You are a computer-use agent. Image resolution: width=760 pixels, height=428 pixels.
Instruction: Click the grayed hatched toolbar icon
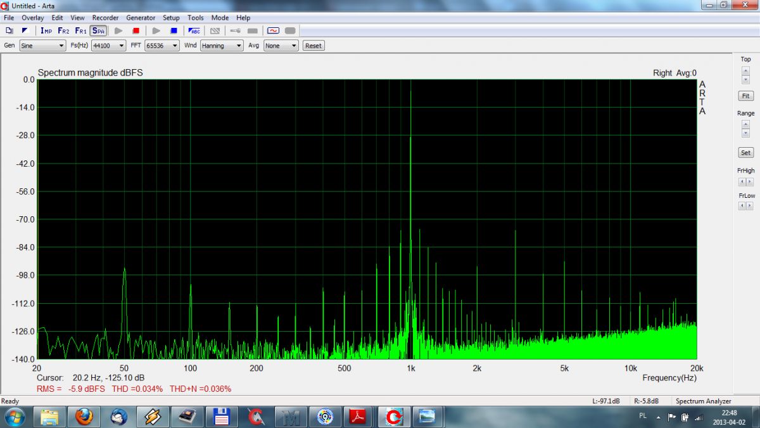(x=215, y=30)
